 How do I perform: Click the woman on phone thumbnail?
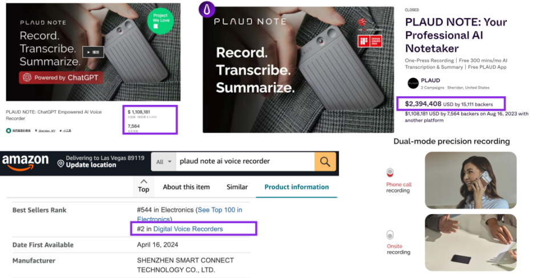[x=470, y=180]
